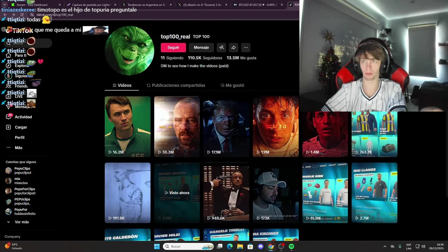Switch to the BTCUSD browser tab
The height and width of the screenshot is (252, 448).
coord(257,5)
